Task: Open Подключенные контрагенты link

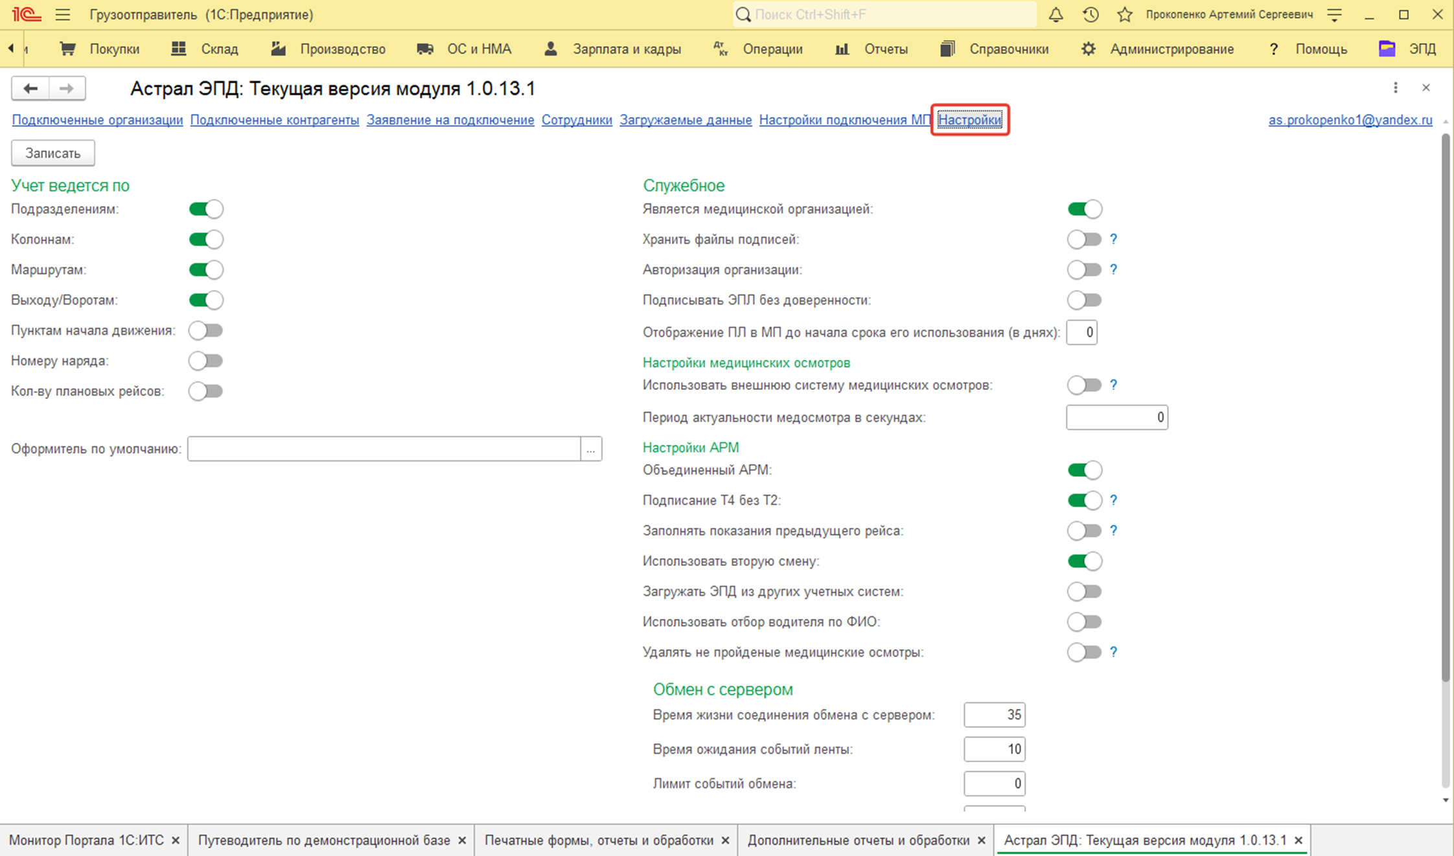Action: tap(275, 120)
